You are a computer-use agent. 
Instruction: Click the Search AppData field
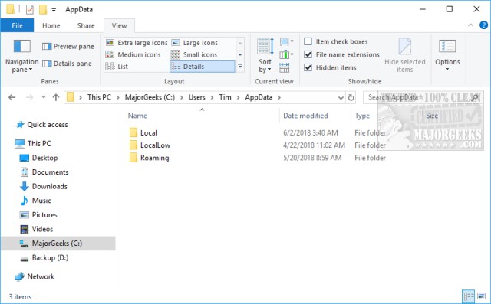(422, 97)
